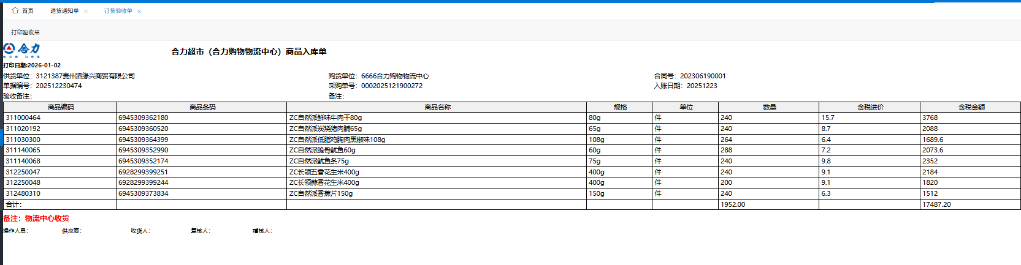Click the red 物流中心收货 remark text
Viewport: 1021px width, 265px height.
[47, 218]
